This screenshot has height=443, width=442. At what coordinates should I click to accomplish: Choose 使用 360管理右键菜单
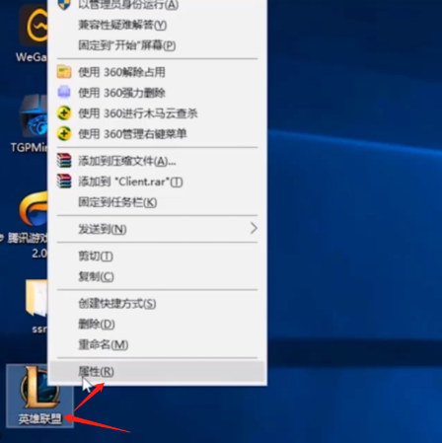157,133
